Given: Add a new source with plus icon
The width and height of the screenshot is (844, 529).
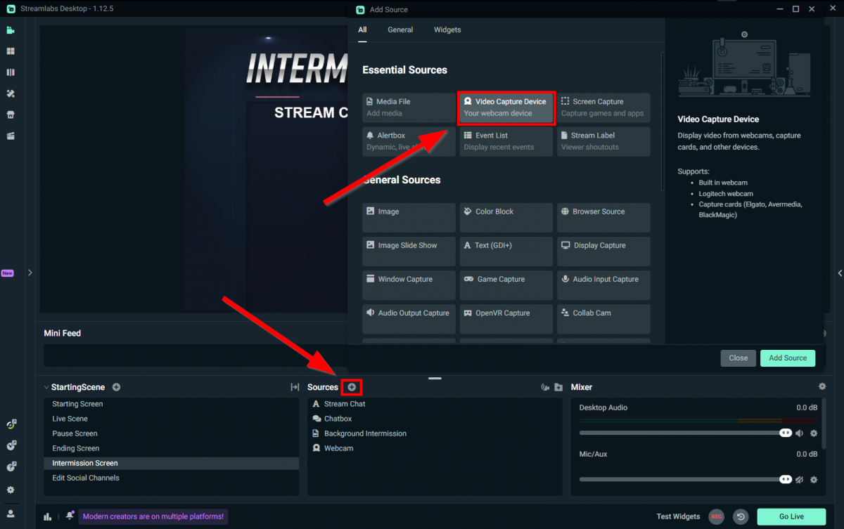Looking at the screenshot, I should click(x=352, y=387).
